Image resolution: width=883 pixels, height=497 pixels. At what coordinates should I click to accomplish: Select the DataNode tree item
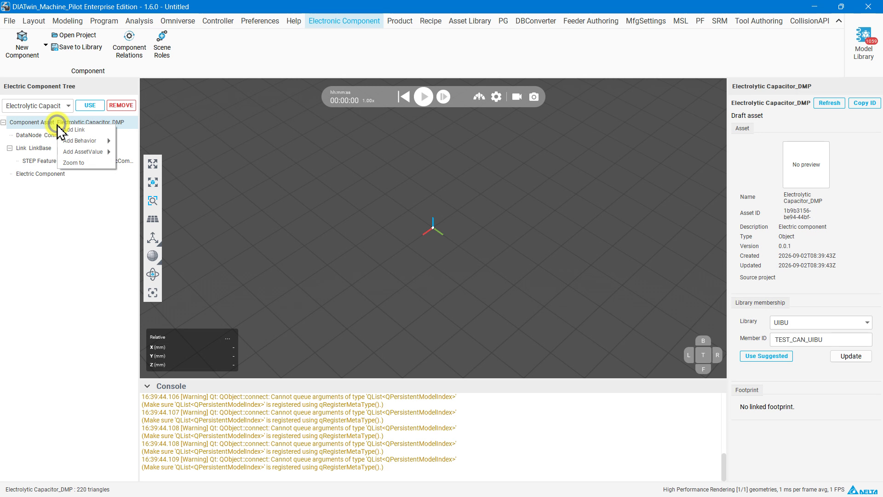(x=36, y=135)
